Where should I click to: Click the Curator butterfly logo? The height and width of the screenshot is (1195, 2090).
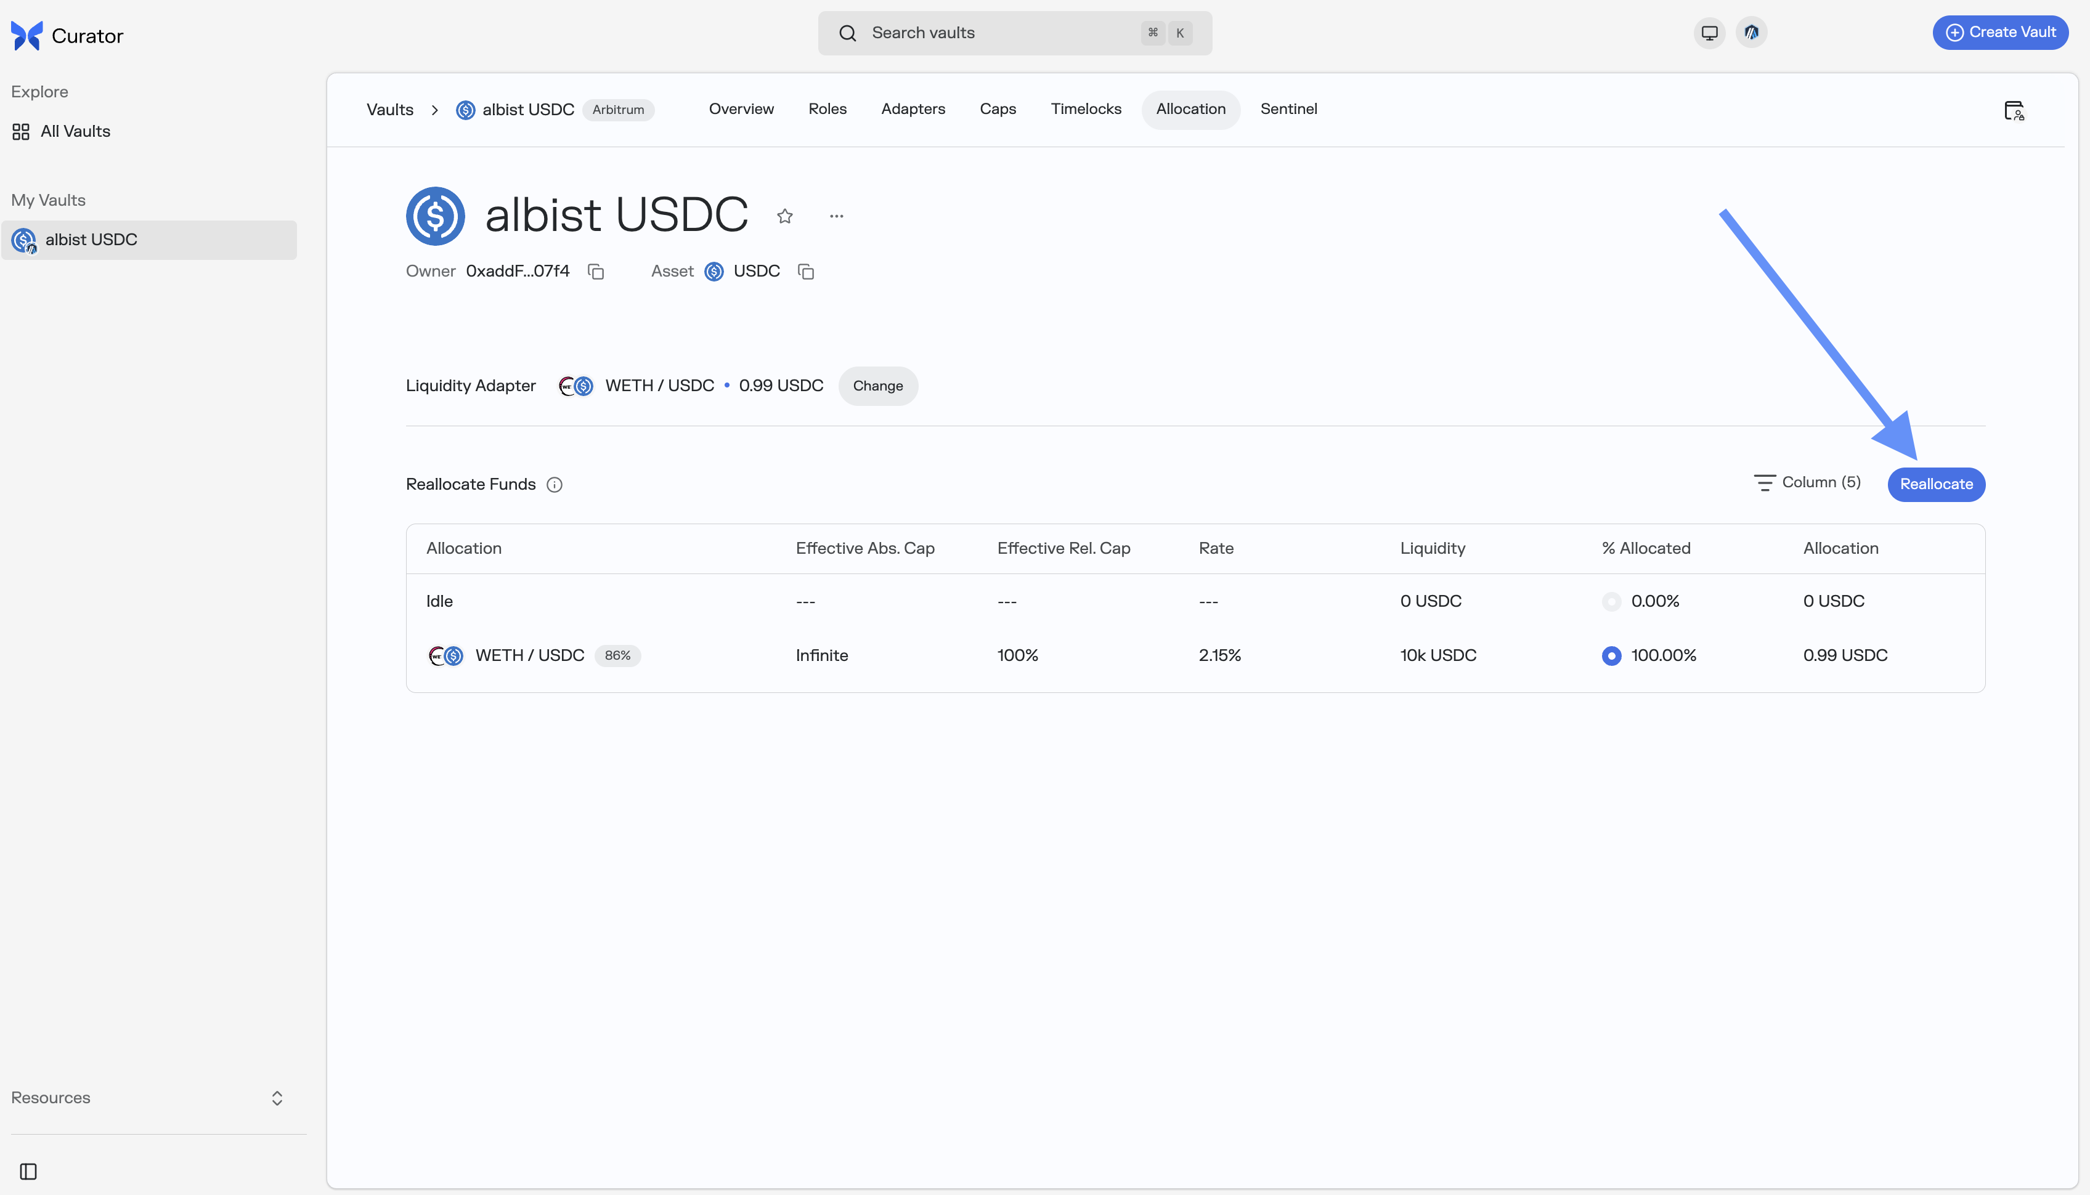(25, 34)
